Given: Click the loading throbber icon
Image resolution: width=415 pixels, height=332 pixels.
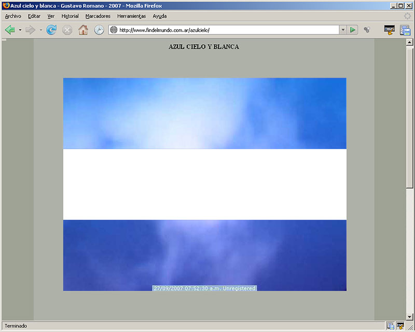Looking at the screenshot, I should tap(407, 16).
